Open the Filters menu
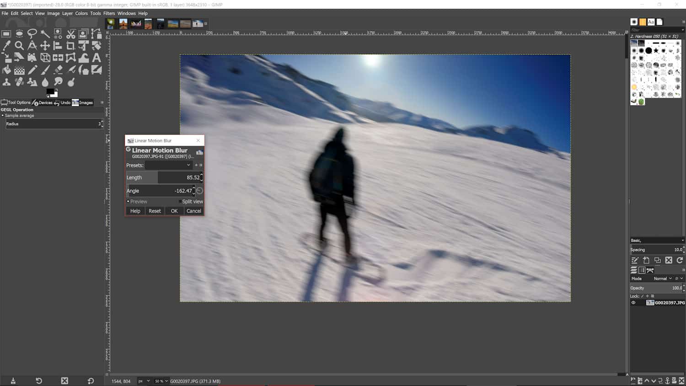 click(x=109, y=13)
